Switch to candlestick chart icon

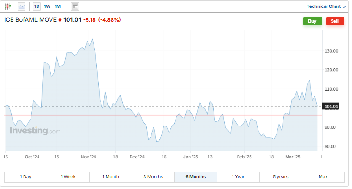tap(7, 6)
